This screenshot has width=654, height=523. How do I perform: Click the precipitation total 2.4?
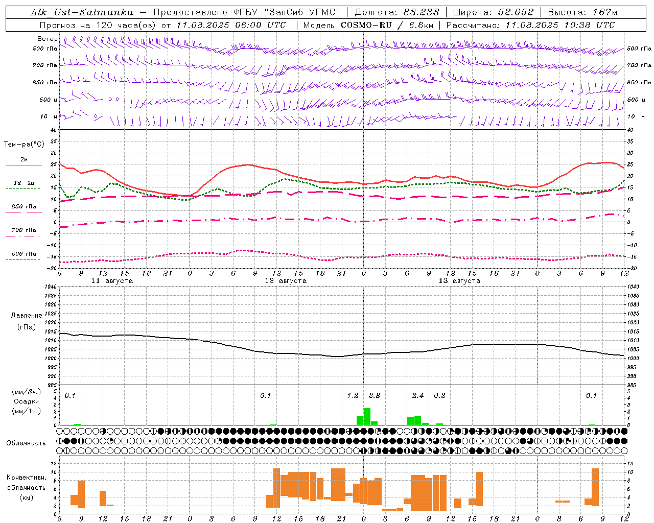[x=418, y=396]
